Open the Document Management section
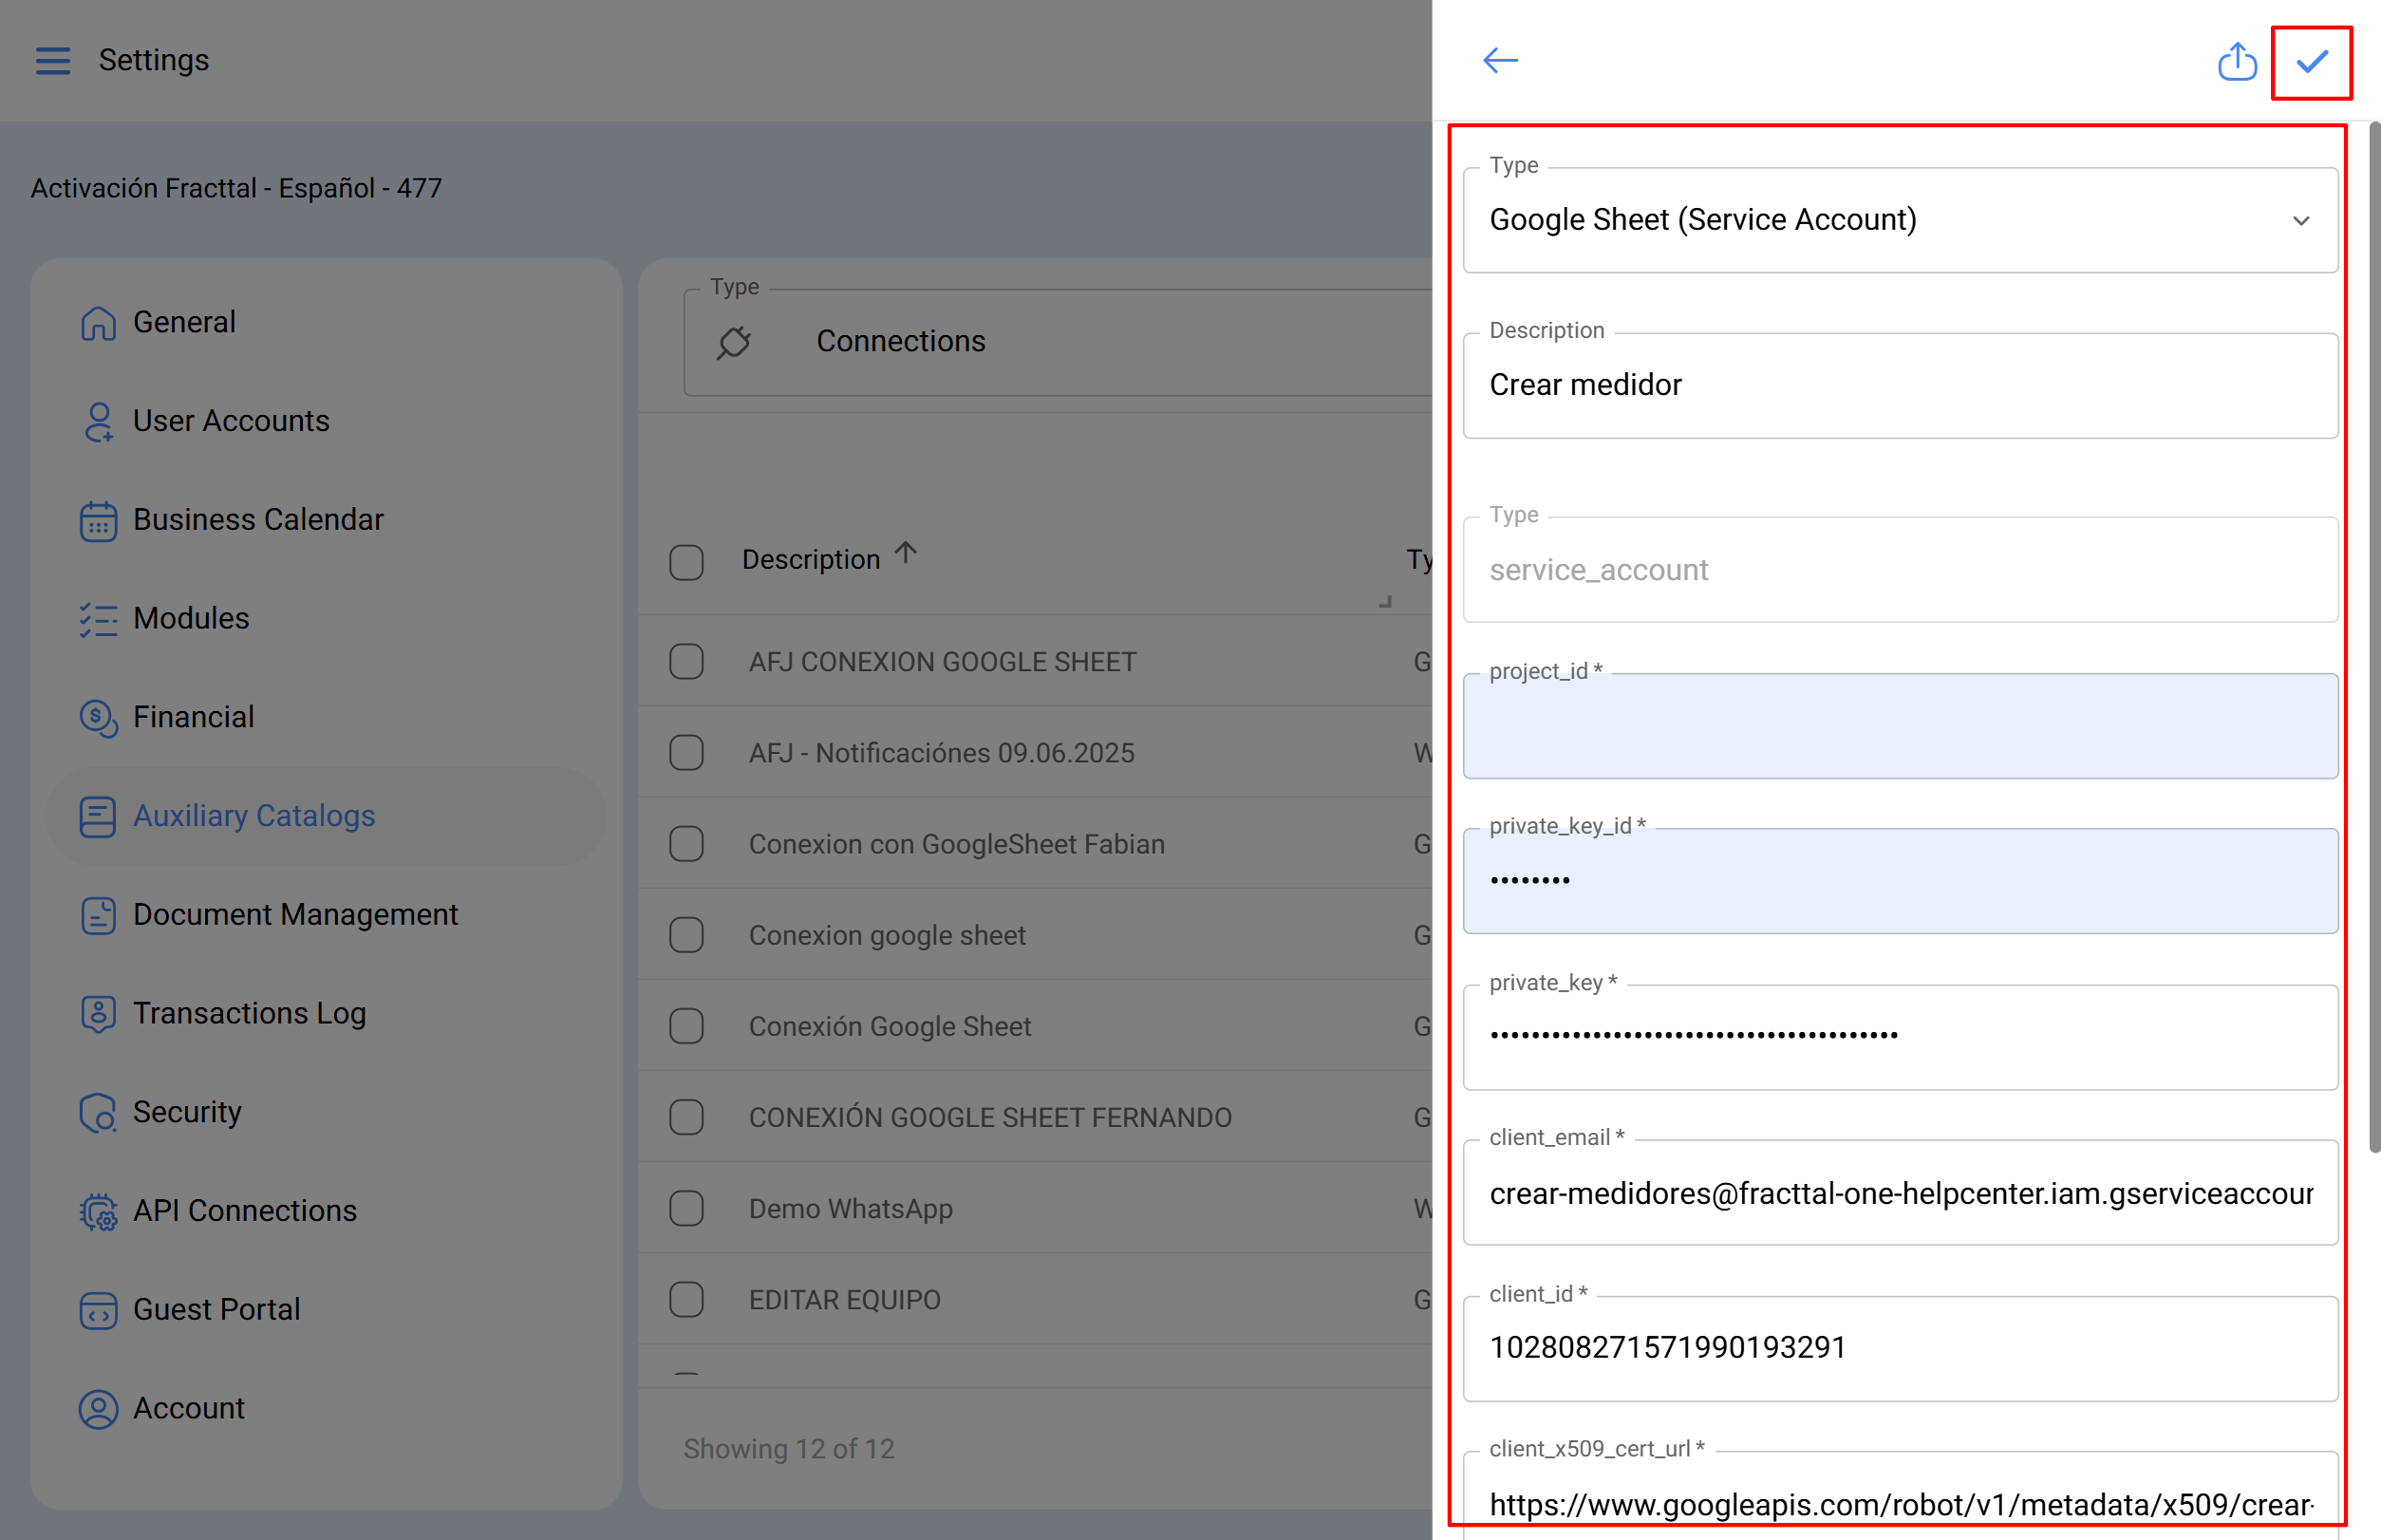Viewport: 2381px width, 1540px height. tap(295, 914)
